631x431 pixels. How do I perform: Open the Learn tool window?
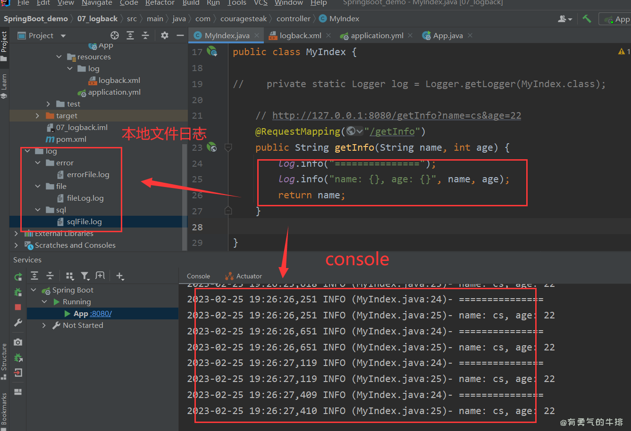click(4, 86)
